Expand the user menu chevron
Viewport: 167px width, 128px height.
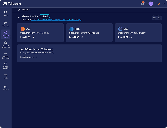pyautogui.click(x=164, y=4)
